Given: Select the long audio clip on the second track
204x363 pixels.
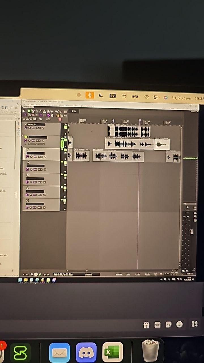Looking at the screenshot, I should click(129, 143).
